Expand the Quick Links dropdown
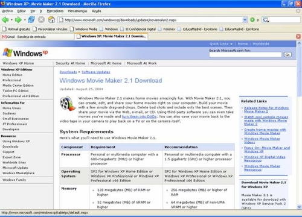Image resolution: width=302 pixels, height=217 pixels. pyautogui.click(x=221, y=43)
